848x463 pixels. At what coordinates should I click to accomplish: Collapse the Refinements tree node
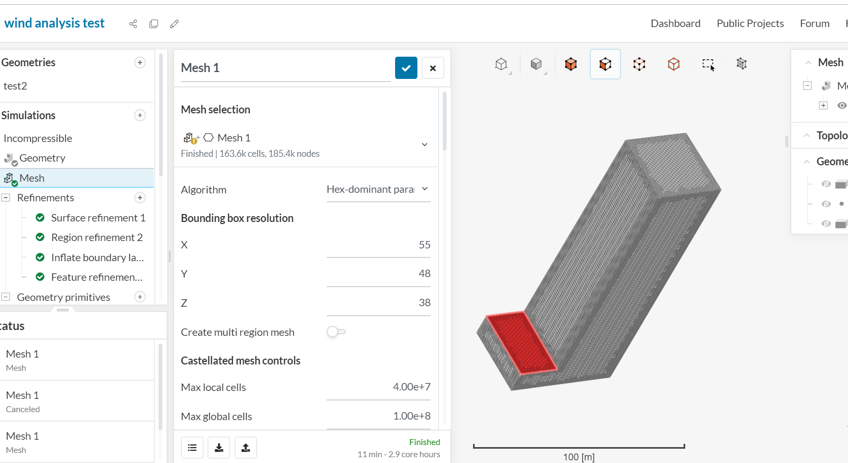coord(6,198)
